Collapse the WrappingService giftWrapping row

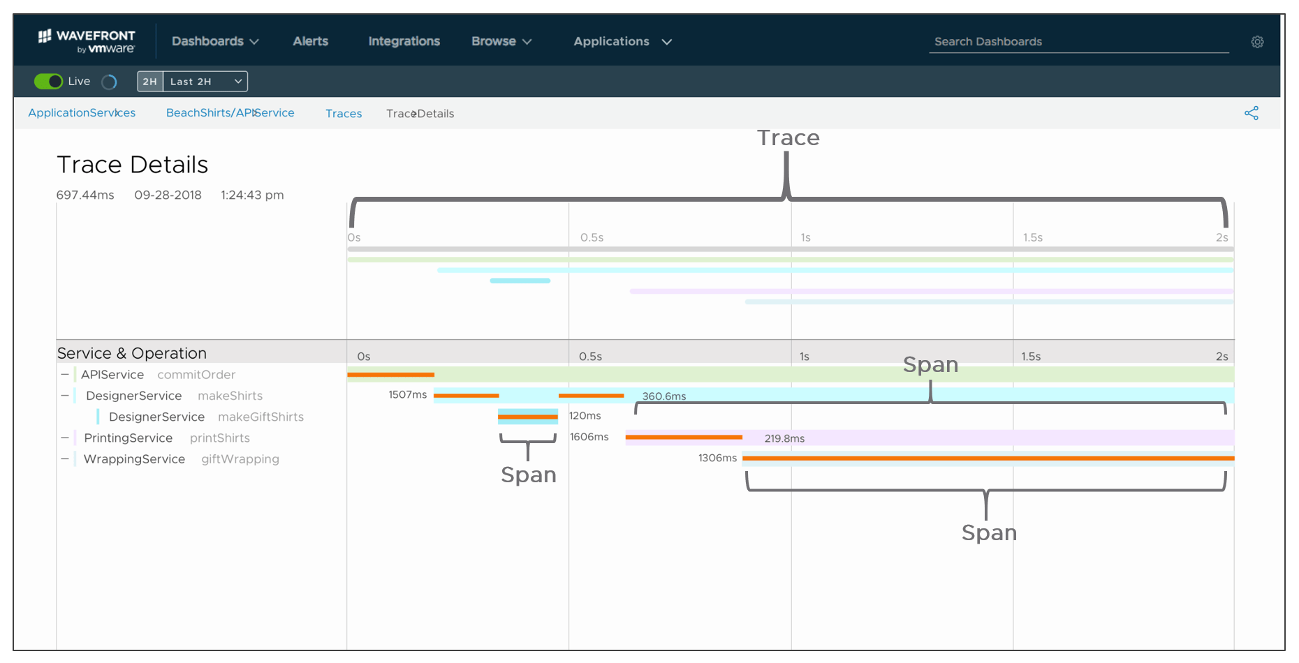tap(64, 459)
